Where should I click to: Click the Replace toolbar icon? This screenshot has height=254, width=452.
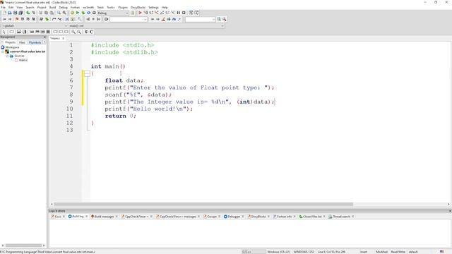coord(64,13)
